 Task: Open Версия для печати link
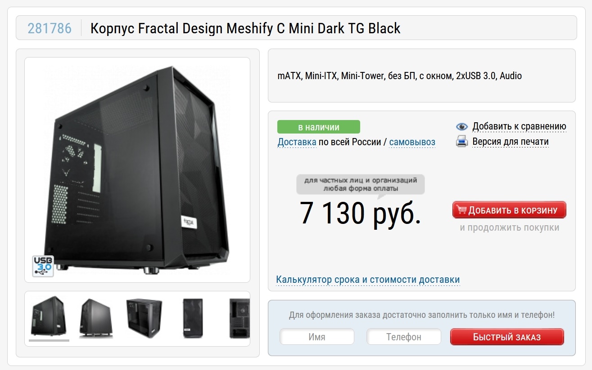tap(511, 142)
